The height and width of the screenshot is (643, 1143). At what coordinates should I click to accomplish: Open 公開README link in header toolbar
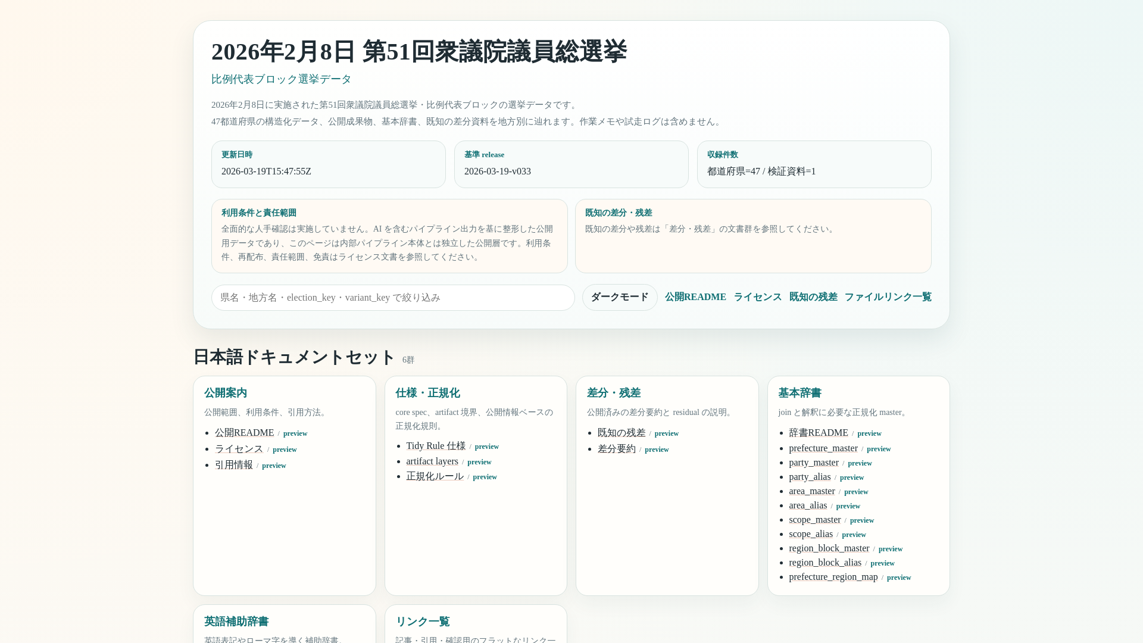tap(695, 297)
